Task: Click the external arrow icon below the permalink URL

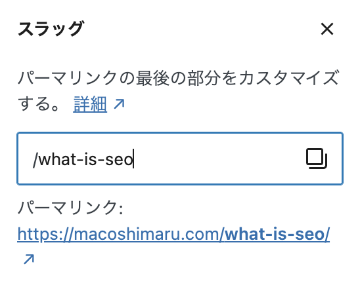Action: click(x=29, y=259)
